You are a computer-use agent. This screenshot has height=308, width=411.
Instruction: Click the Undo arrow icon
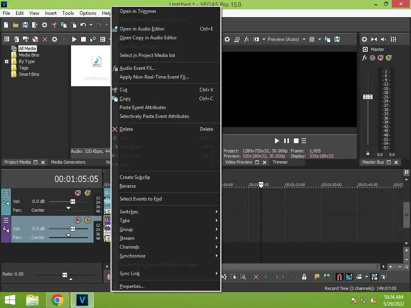[x=83, y=25]
